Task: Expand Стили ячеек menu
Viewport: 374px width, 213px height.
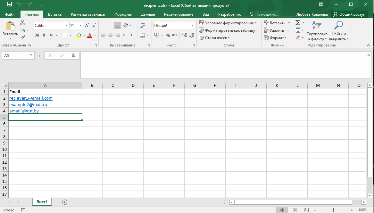Action: (214, 38)
